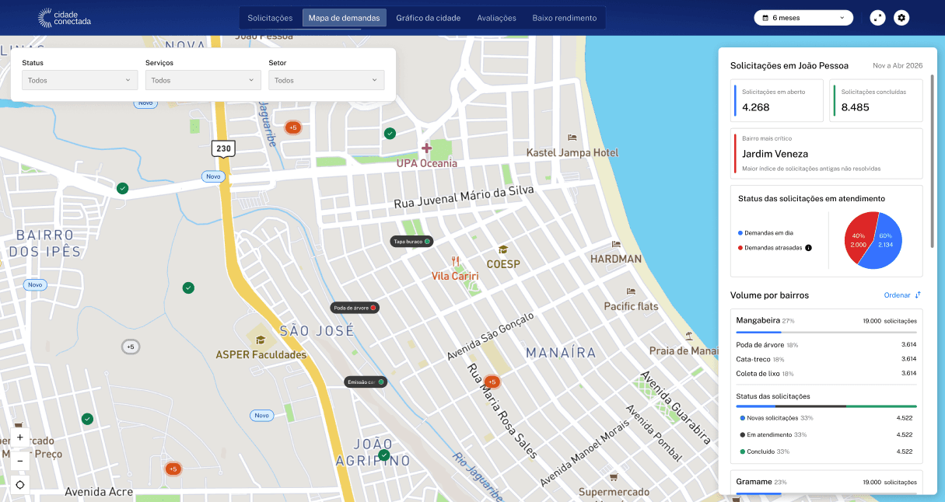Click the Cata-treco 18% row

point(826,359)
